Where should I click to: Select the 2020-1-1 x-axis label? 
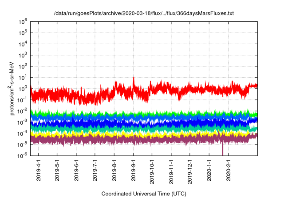[x=209, y=171]
